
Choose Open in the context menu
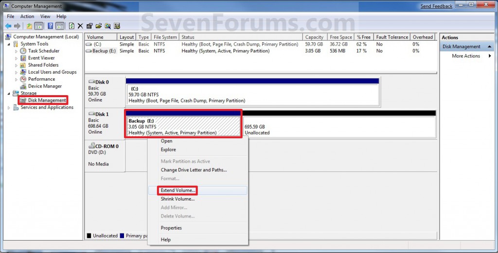click(x=197, y=141)
